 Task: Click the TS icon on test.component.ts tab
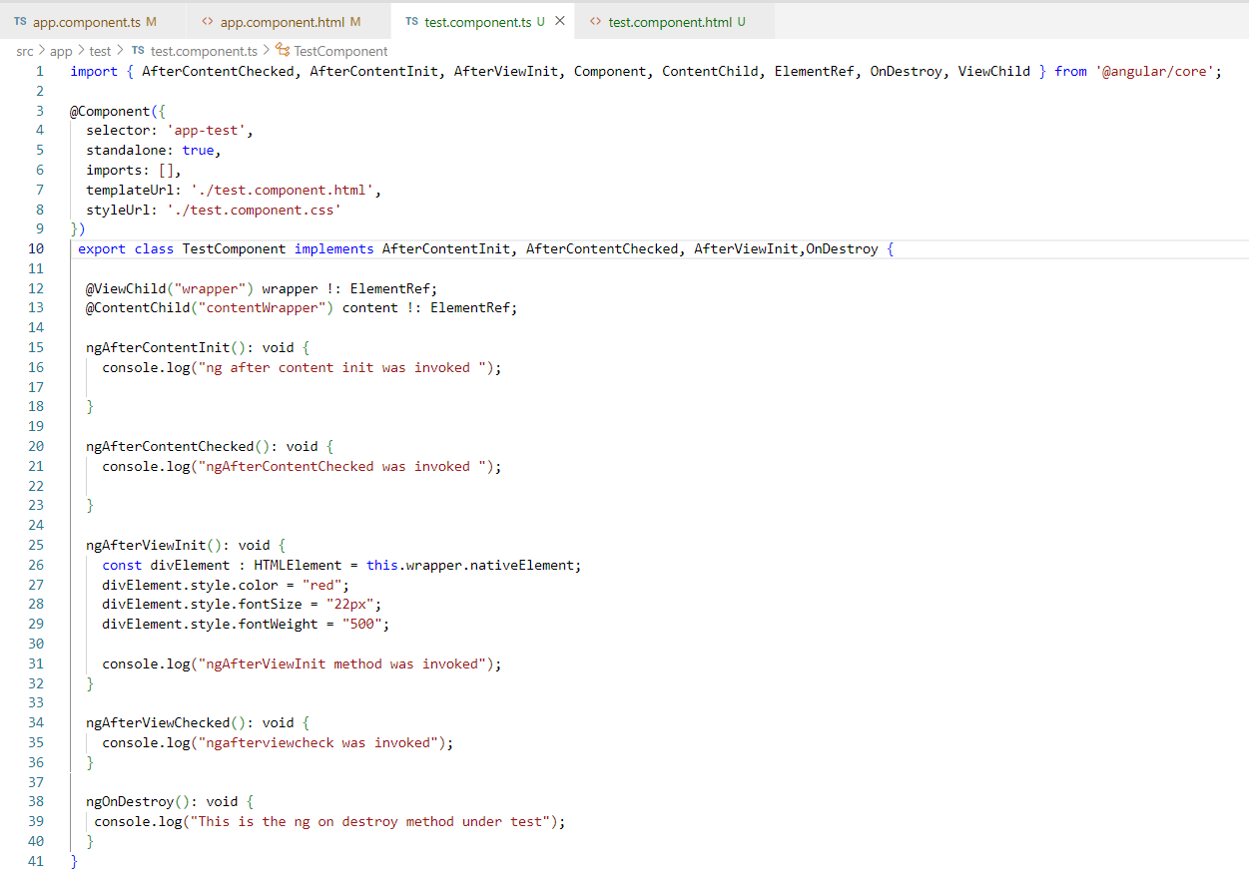(x=411, y=21)
